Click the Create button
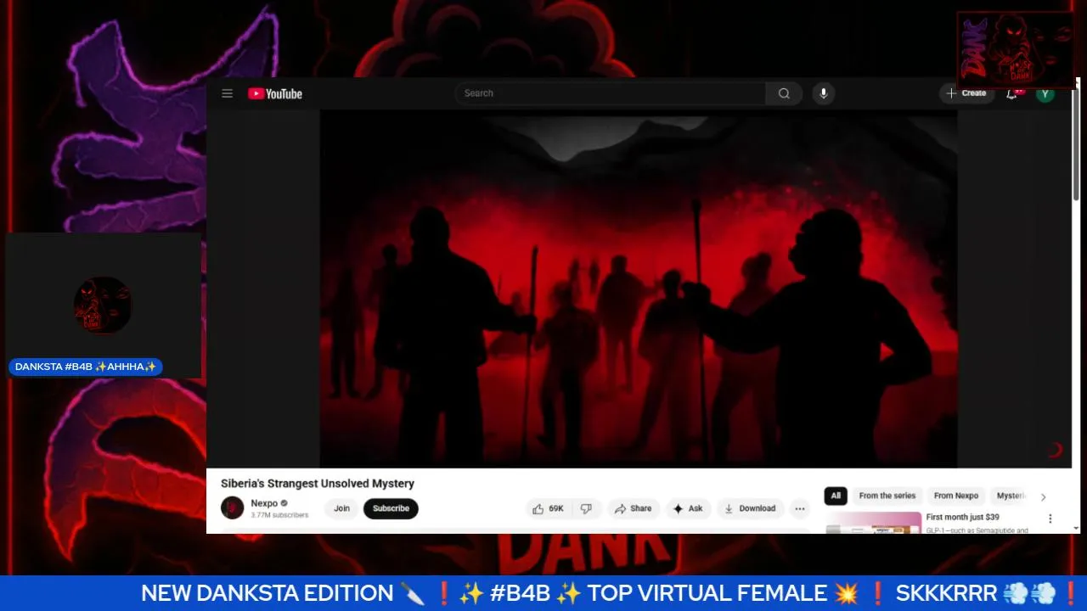Screen dimensions: 1087x611 966,93
